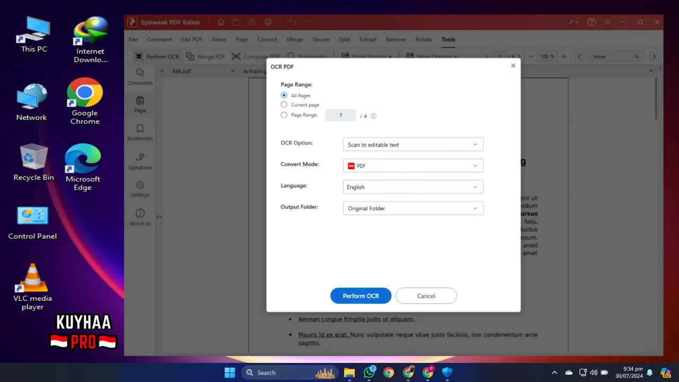Image resolution: width=679 pixels, height=382 pixels.
Task: Click the plus icon to add tab
Action: [x=162, y=71]
